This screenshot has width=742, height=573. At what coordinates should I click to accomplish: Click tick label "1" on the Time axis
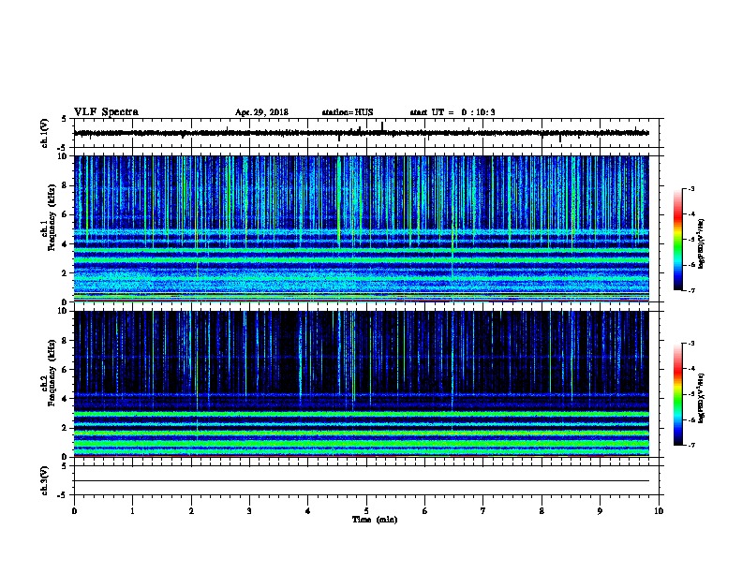(133, 511)
